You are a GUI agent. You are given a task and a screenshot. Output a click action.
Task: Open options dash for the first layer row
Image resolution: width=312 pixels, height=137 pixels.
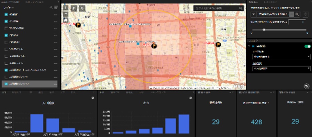coord(55,15)
